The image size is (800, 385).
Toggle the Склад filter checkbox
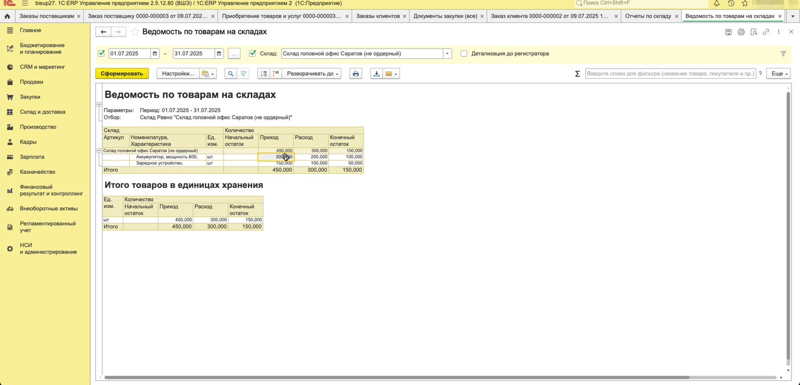(x=253, y=54)
